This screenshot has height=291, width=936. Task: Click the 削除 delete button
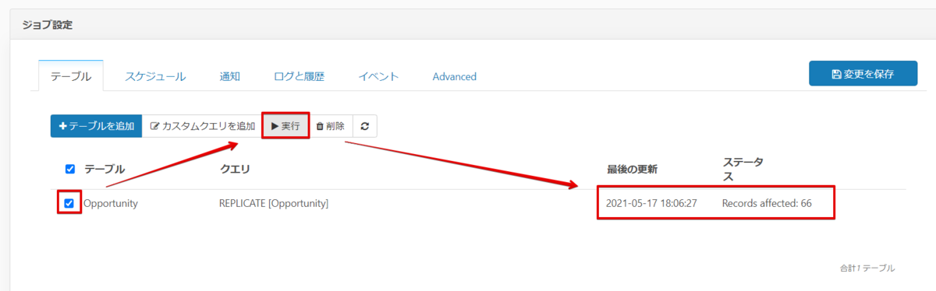click(x=331, y=126)
